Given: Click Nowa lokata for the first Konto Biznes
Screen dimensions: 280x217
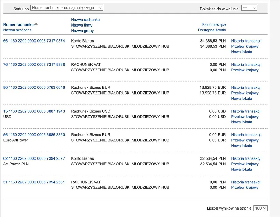Looking at the screenshot, I should pyautogui.click(x=241, y=52).
